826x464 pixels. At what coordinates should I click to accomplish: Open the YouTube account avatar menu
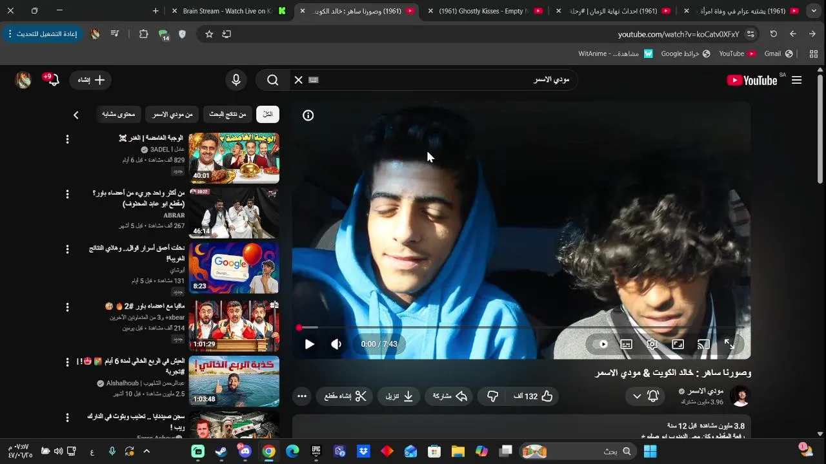coord(23,80)
